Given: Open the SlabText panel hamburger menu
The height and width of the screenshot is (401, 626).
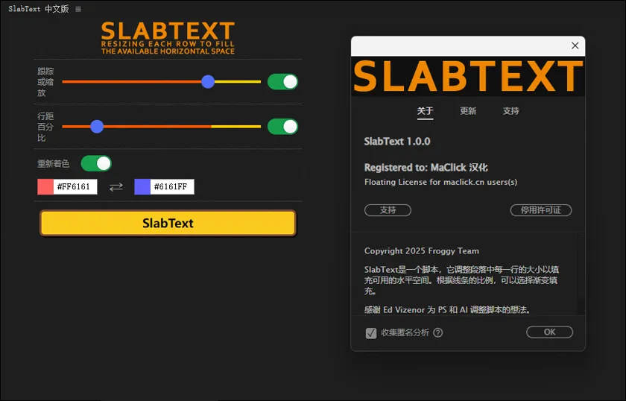Looking at the screenshot, I should point(78,9).
